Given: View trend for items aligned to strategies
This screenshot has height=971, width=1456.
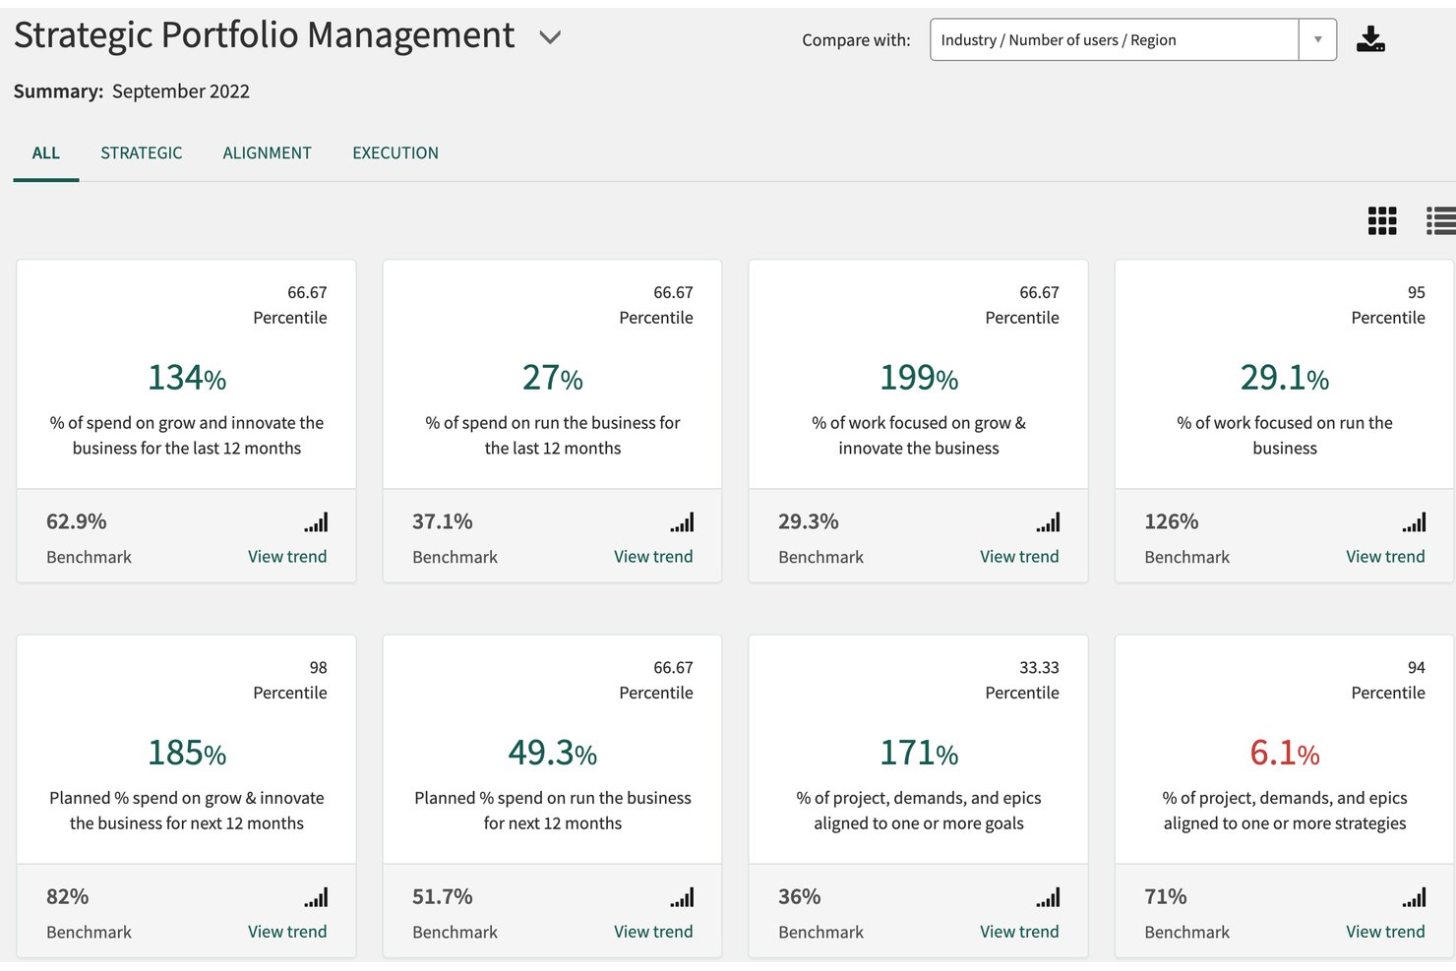Looking at the screenshot, I should tap(1385, 932).
